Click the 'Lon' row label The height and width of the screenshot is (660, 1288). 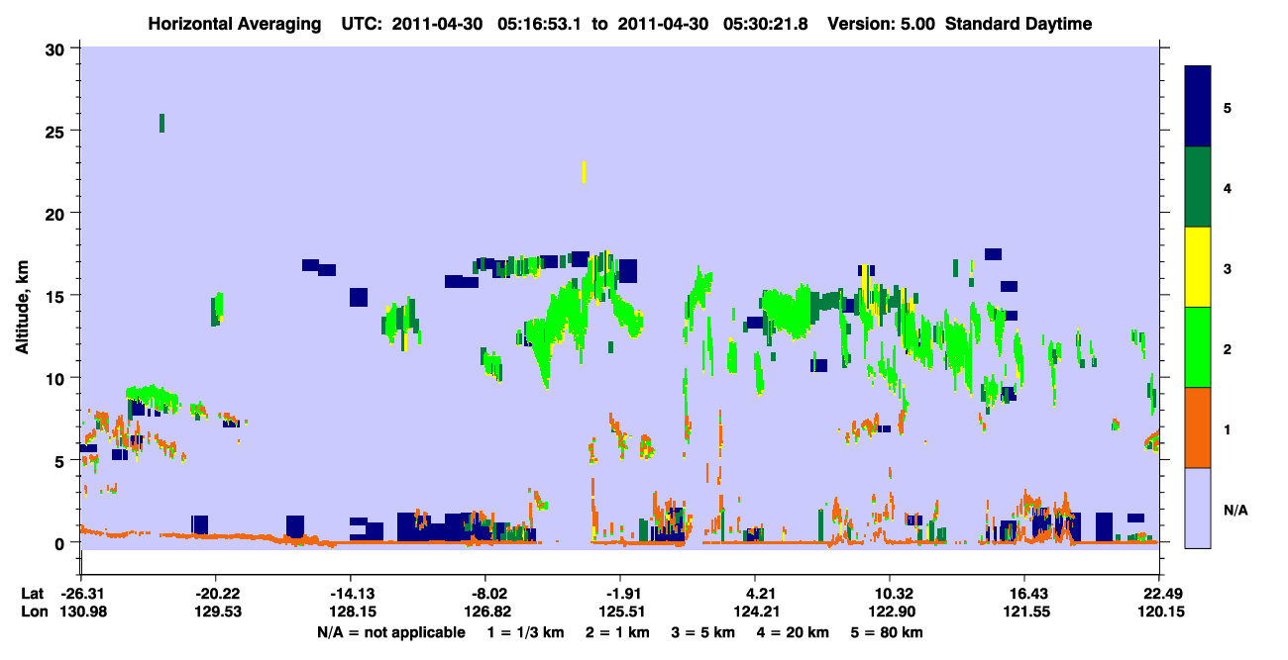tap(33, 612)
